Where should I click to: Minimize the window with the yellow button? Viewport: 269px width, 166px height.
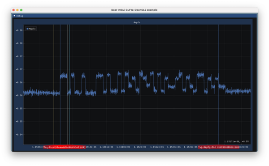[17, 10]
